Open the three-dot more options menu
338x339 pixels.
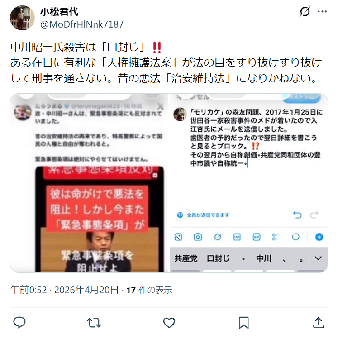[322, 11]
